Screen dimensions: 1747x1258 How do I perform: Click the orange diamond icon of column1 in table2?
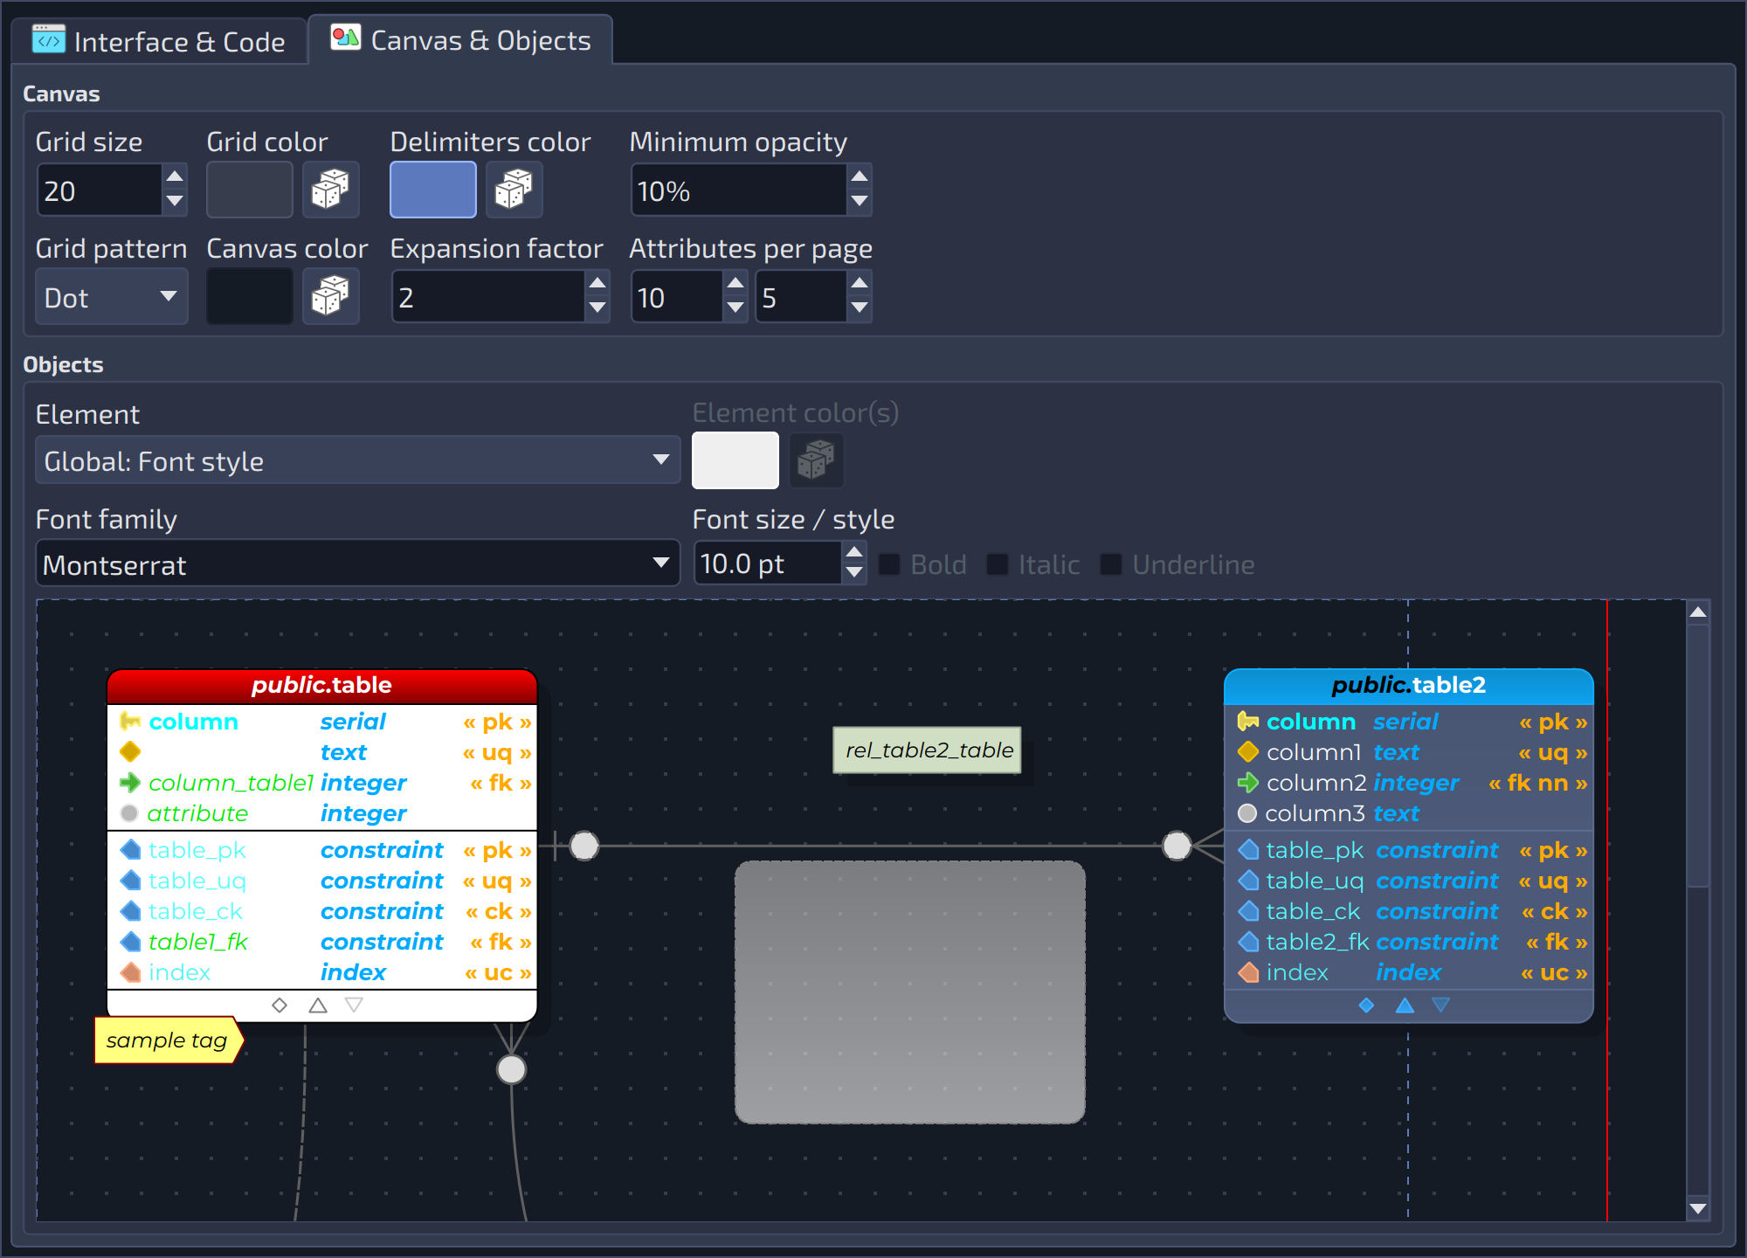click(1248, 752)
